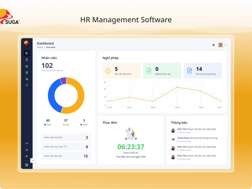Click the SUGA logo in the sidebar
Viewport: 252px width, 189px height.
click(27, 43)
